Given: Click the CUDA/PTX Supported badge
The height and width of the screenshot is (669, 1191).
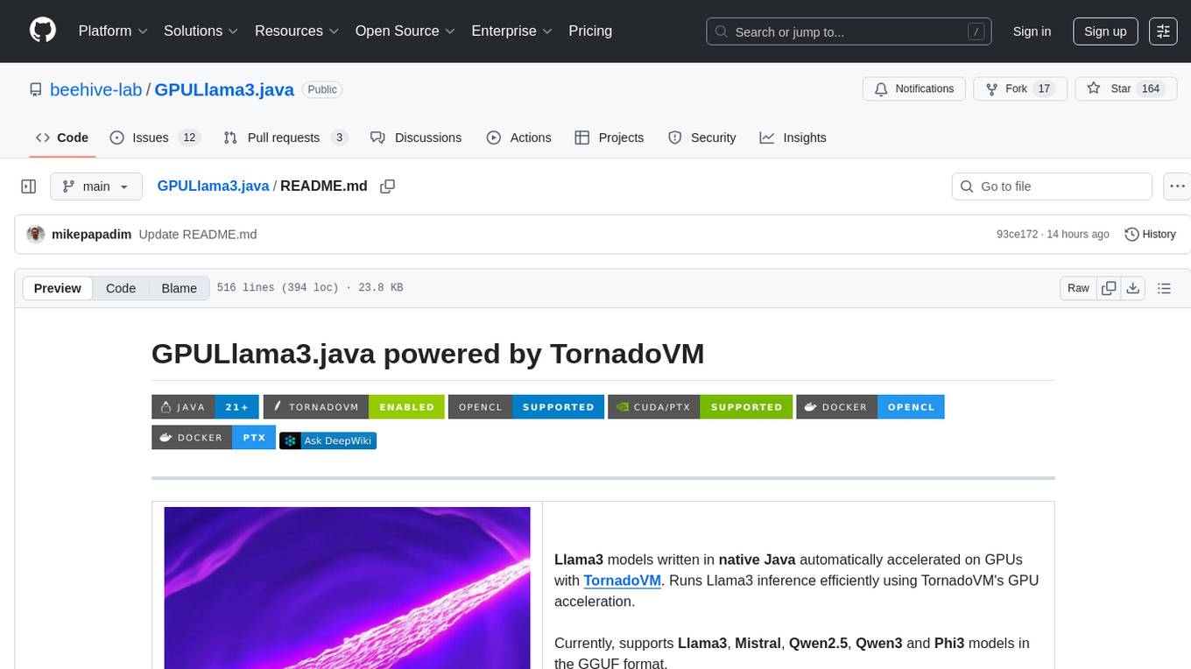Looking at the screenshot, I should 701,407.
